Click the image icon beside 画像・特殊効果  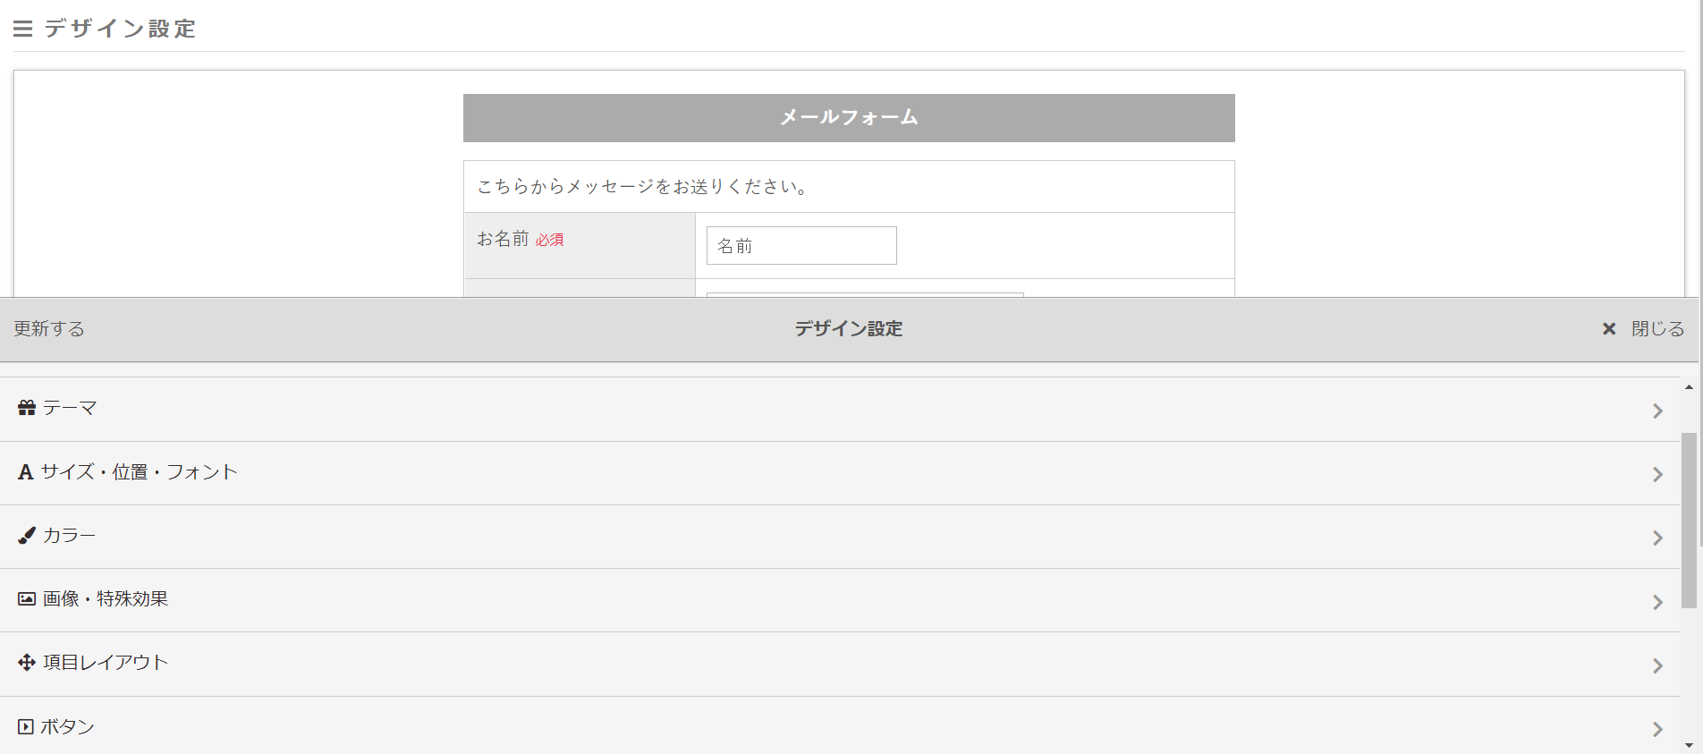(x=27, y=599)
